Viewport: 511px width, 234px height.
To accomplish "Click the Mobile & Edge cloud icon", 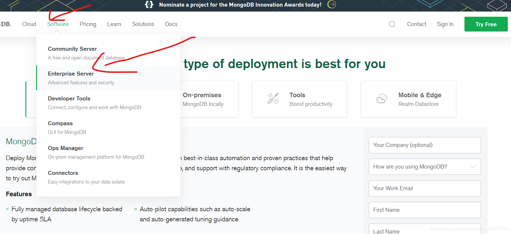I will pos(382,98).
